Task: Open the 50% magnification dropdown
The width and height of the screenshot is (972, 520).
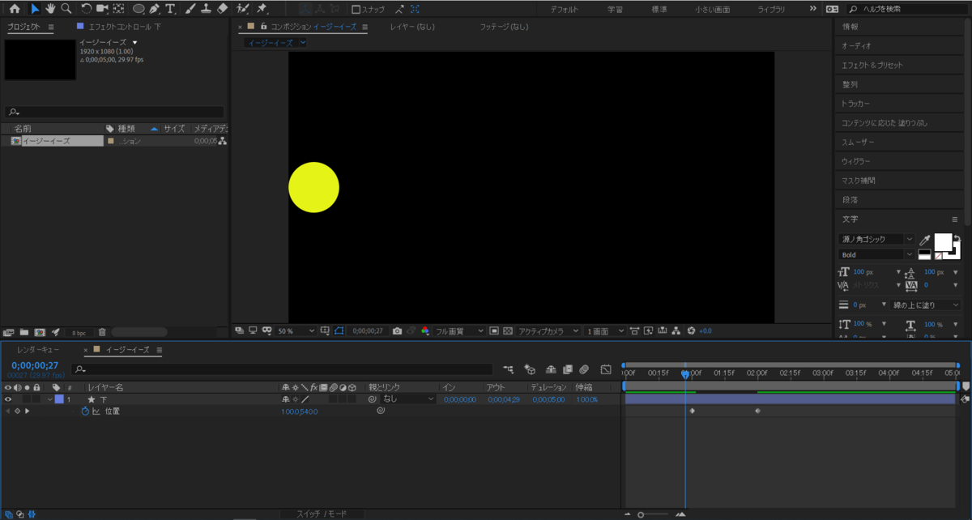Action: click(296, 330)
